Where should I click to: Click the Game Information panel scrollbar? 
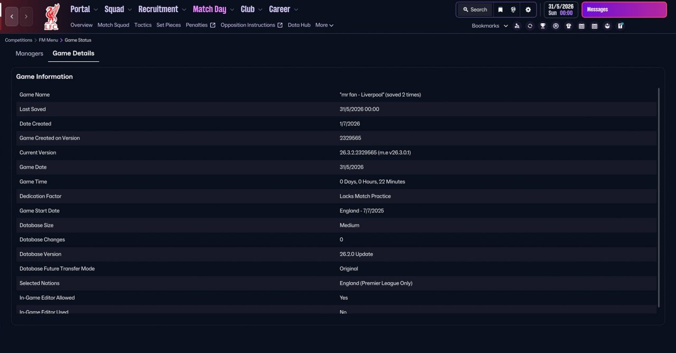click(x=659, y=197)
